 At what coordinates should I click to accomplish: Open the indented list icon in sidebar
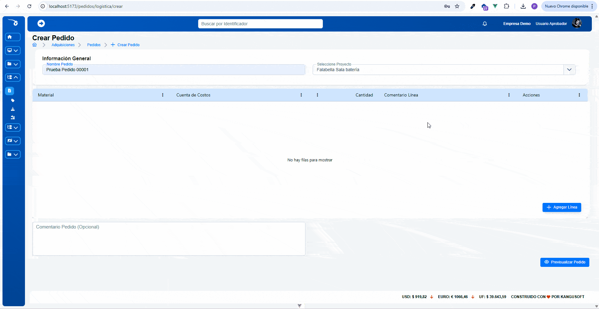13,117
